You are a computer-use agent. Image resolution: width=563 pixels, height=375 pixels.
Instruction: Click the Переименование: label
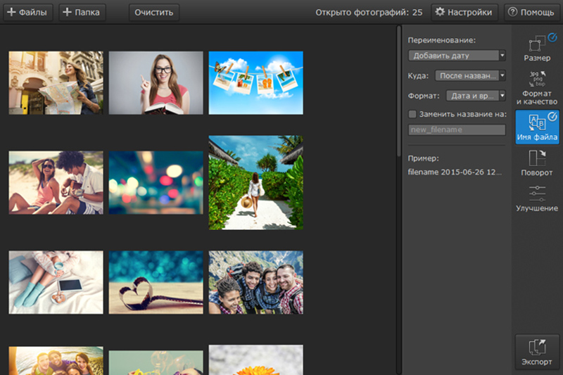pos(442,40)
